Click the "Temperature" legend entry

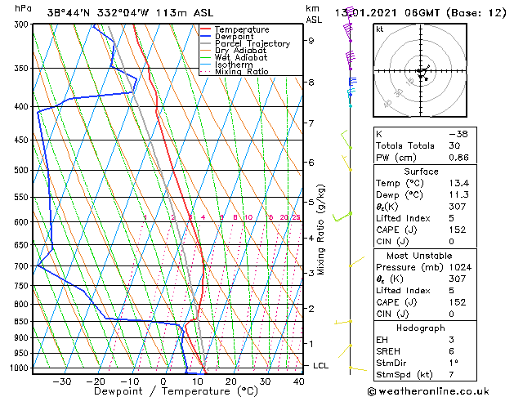pyautogui.click(x=242, y=29)
